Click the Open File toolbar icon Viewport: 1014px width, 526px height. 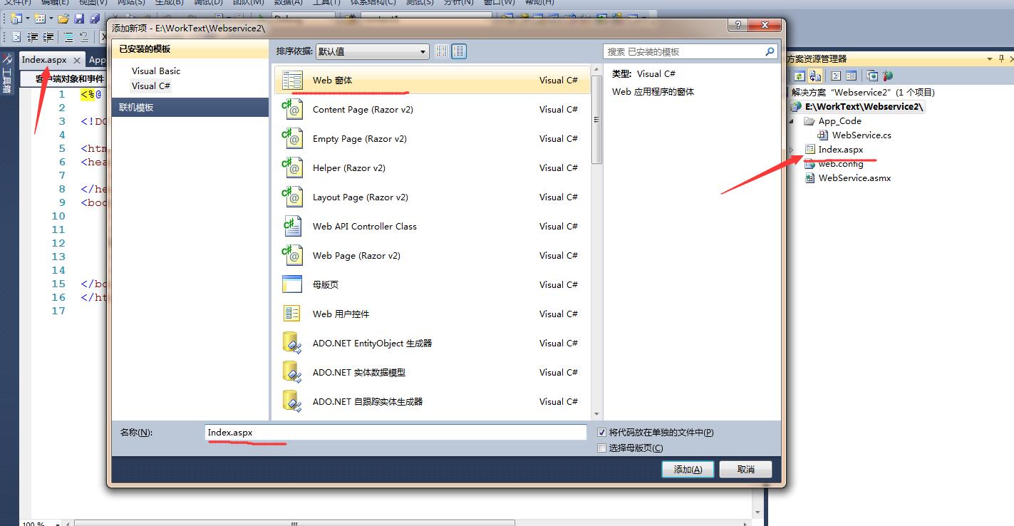coord(63,18)
